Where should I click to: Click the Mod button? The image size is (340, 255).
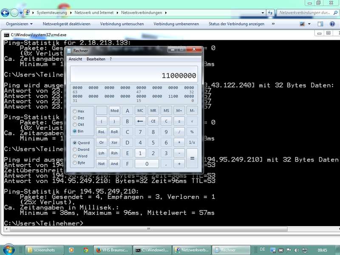(x=114, y=110)
